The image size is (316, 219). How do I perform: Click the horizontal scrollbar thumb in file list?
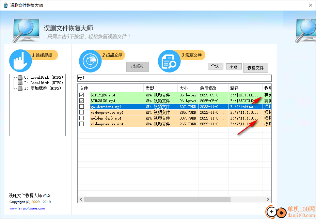pos(157,200)
